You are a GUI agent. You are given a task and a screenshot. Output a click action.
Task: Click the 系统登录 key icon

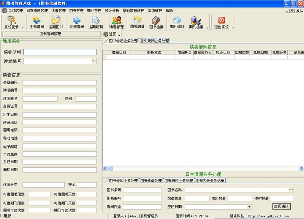(x=11, y=22)
